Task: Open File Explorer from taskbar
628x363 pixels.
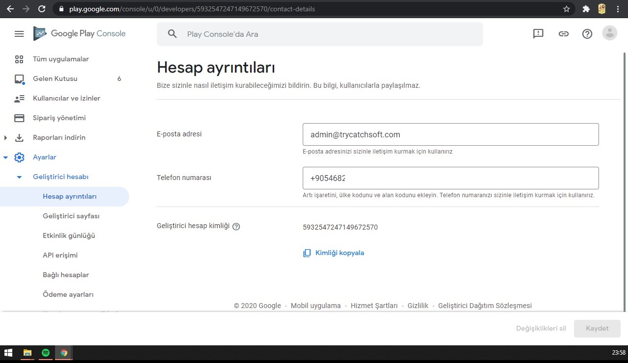Action: point(28,353)
